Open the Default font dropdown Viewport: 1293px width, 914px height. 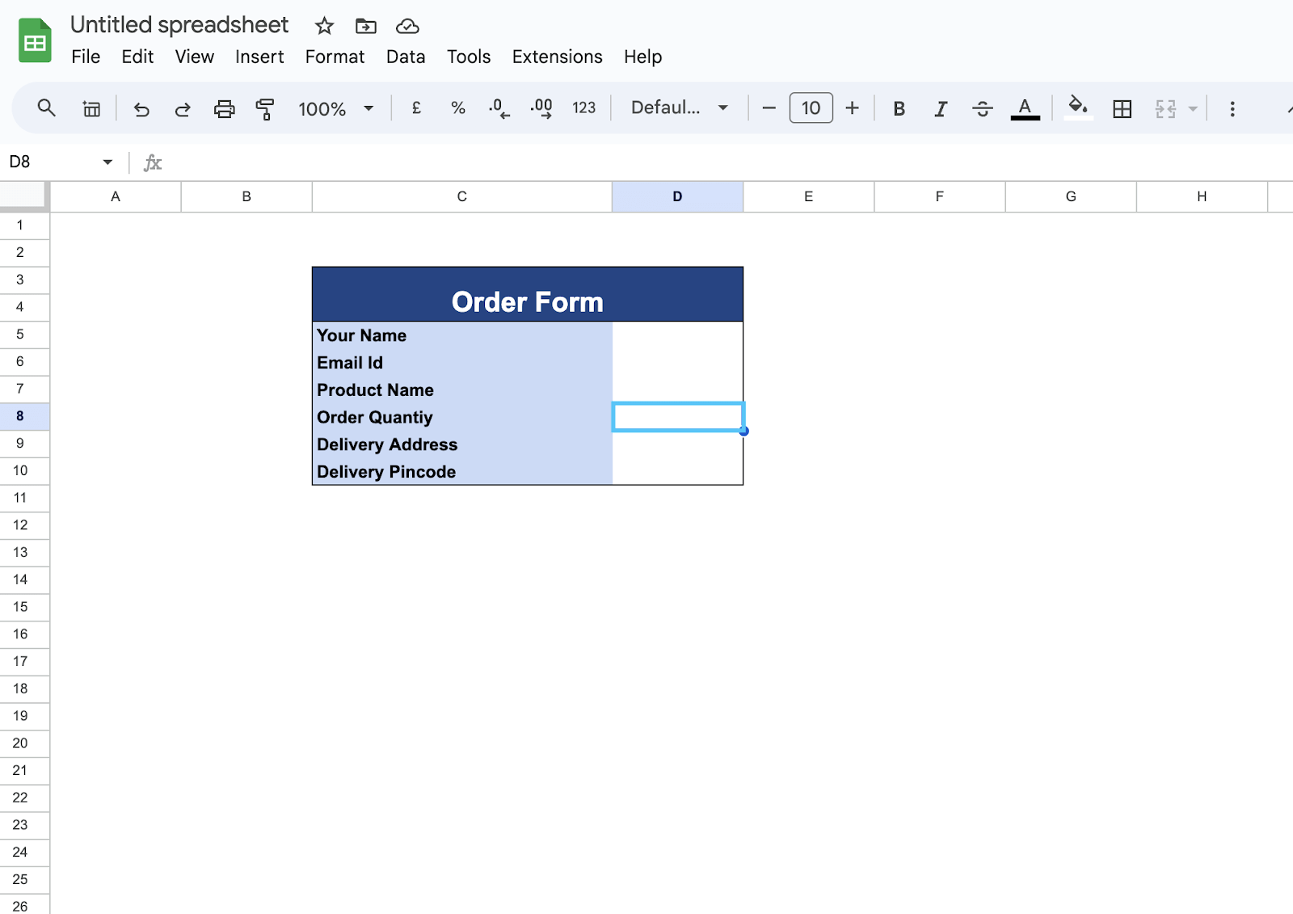click(679, 107)
